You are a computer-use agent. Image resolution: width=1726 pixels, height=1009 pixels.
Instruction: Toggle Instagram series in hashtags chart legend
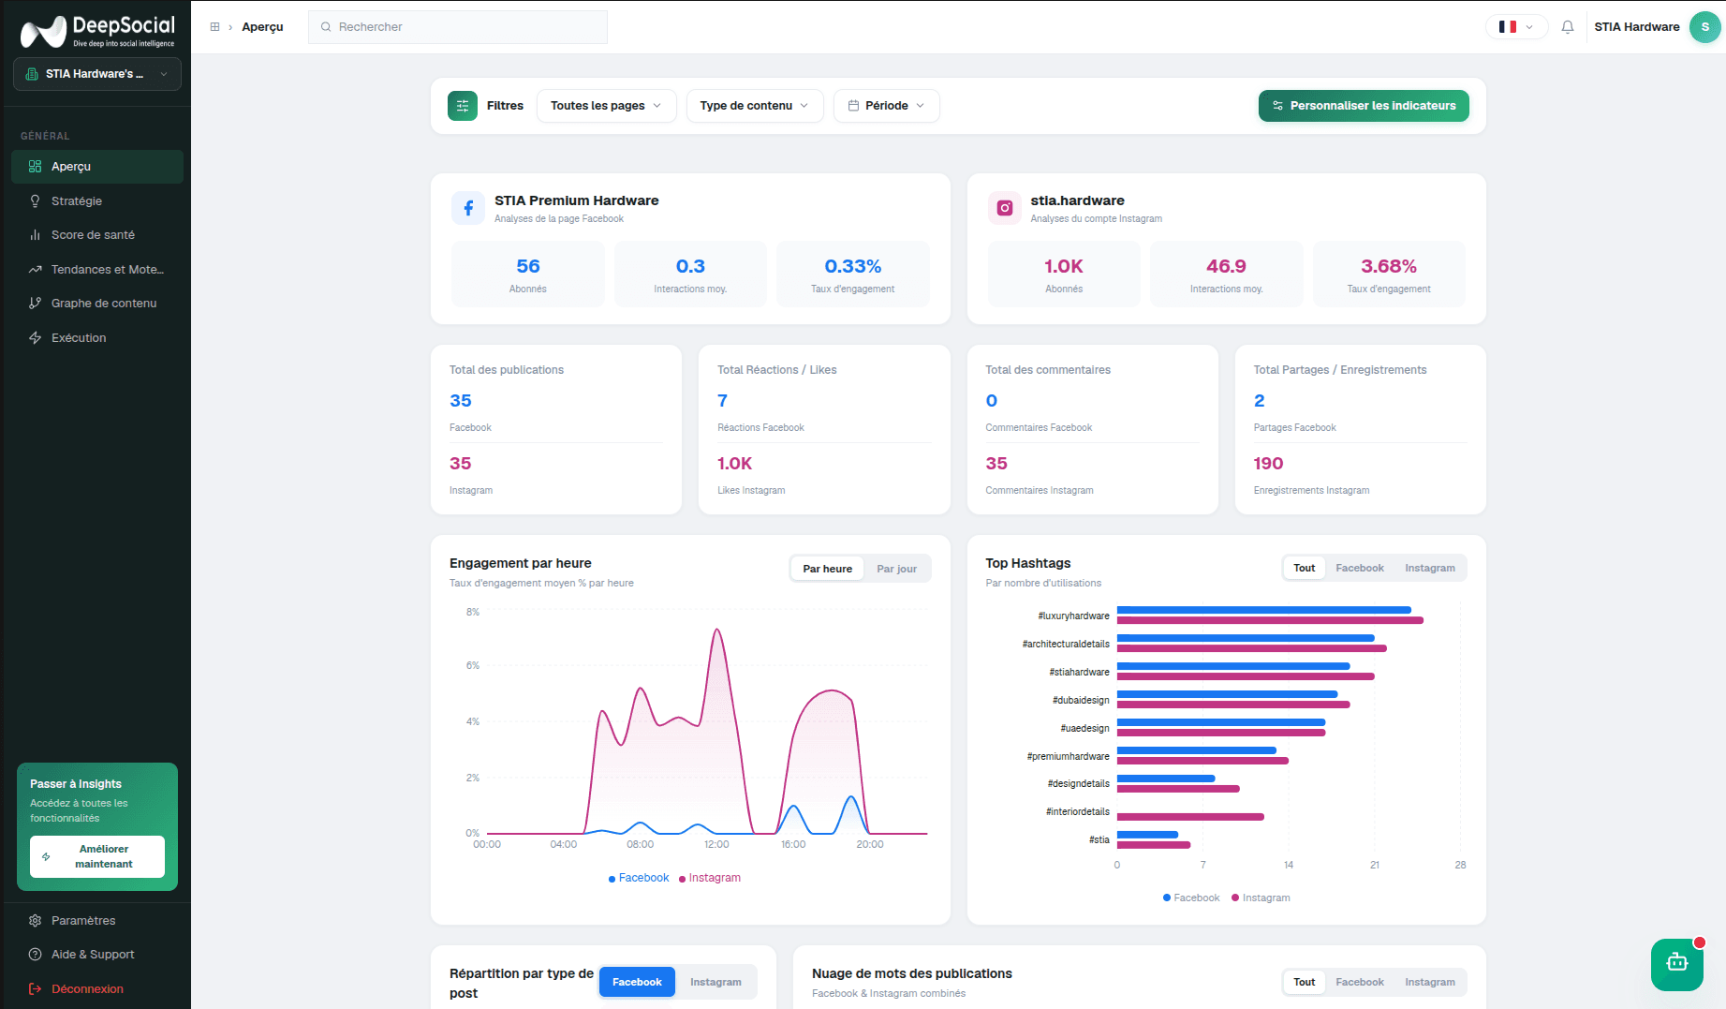(x=1261, y=898)
